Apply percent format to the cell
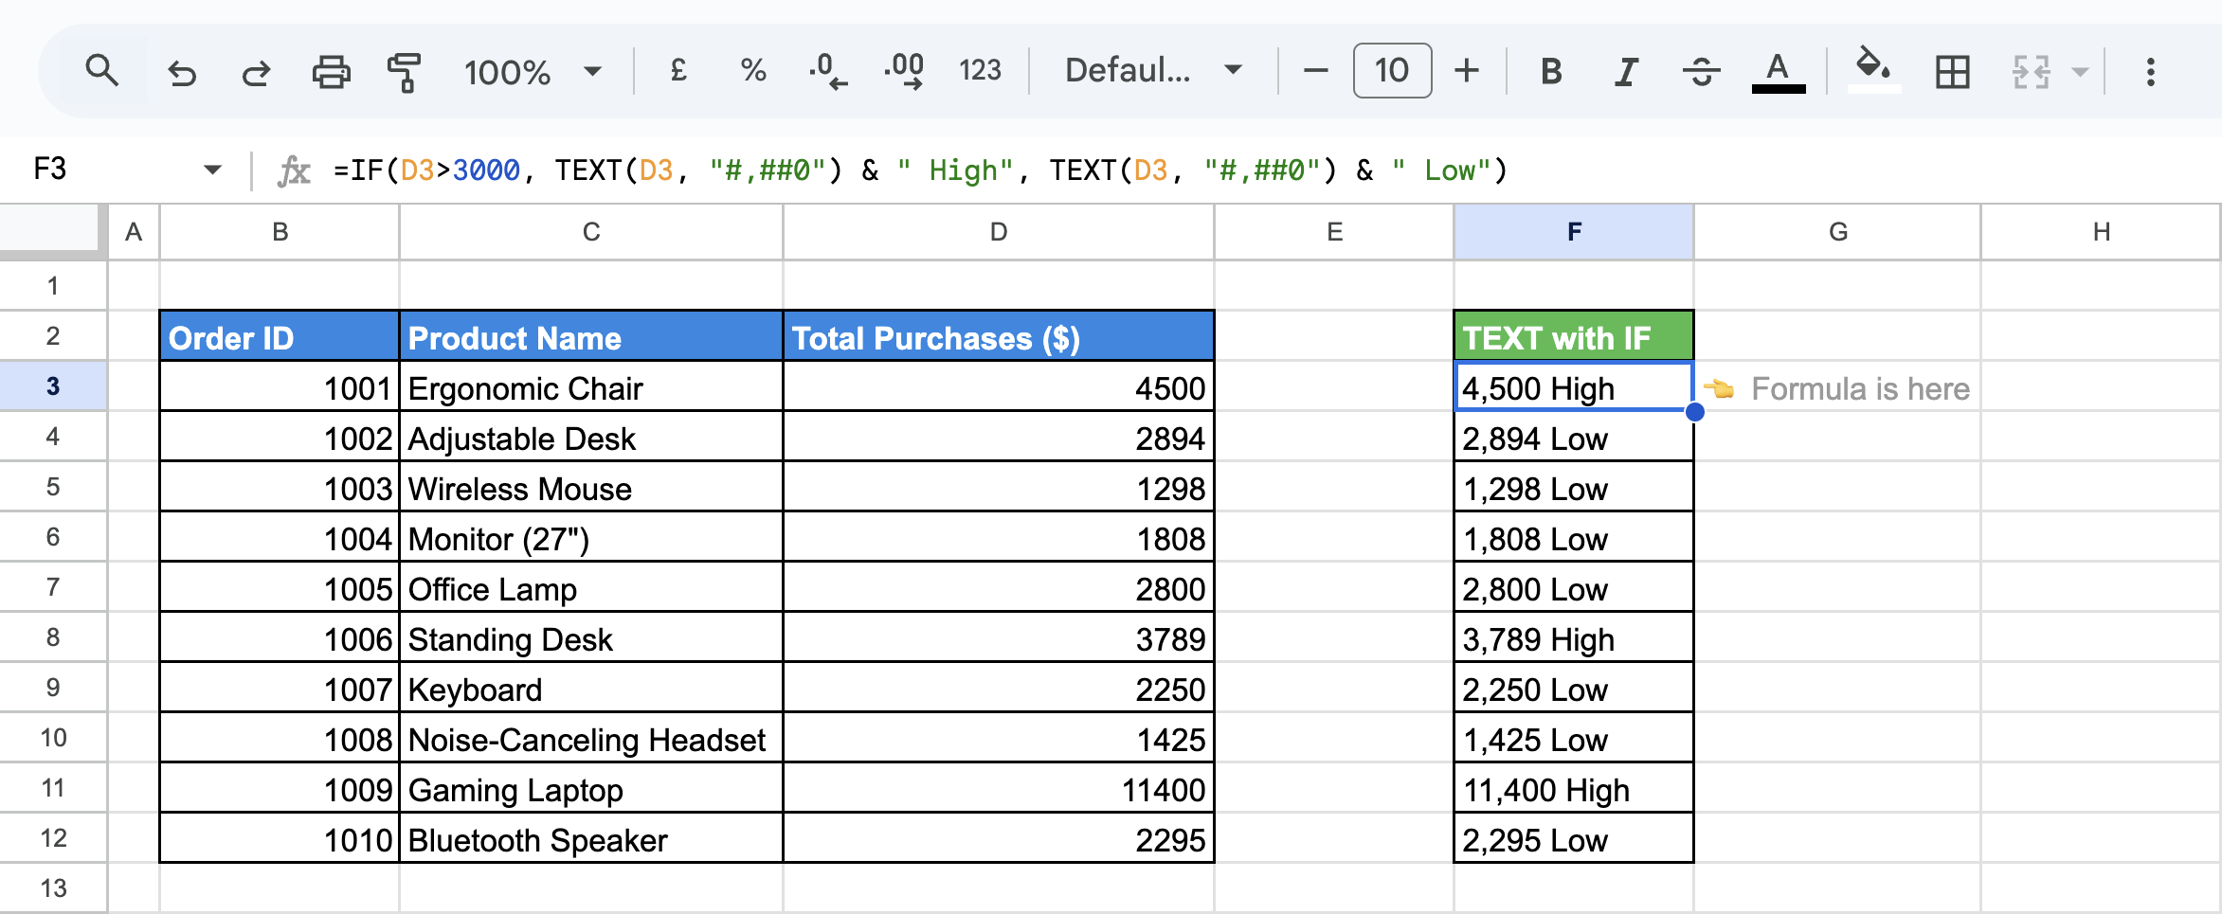2222x914 pixels. tap(753, 71)
